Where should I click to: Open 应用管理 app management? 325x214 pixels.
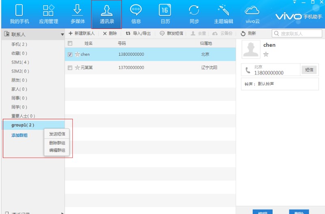(x=48, y=14)
